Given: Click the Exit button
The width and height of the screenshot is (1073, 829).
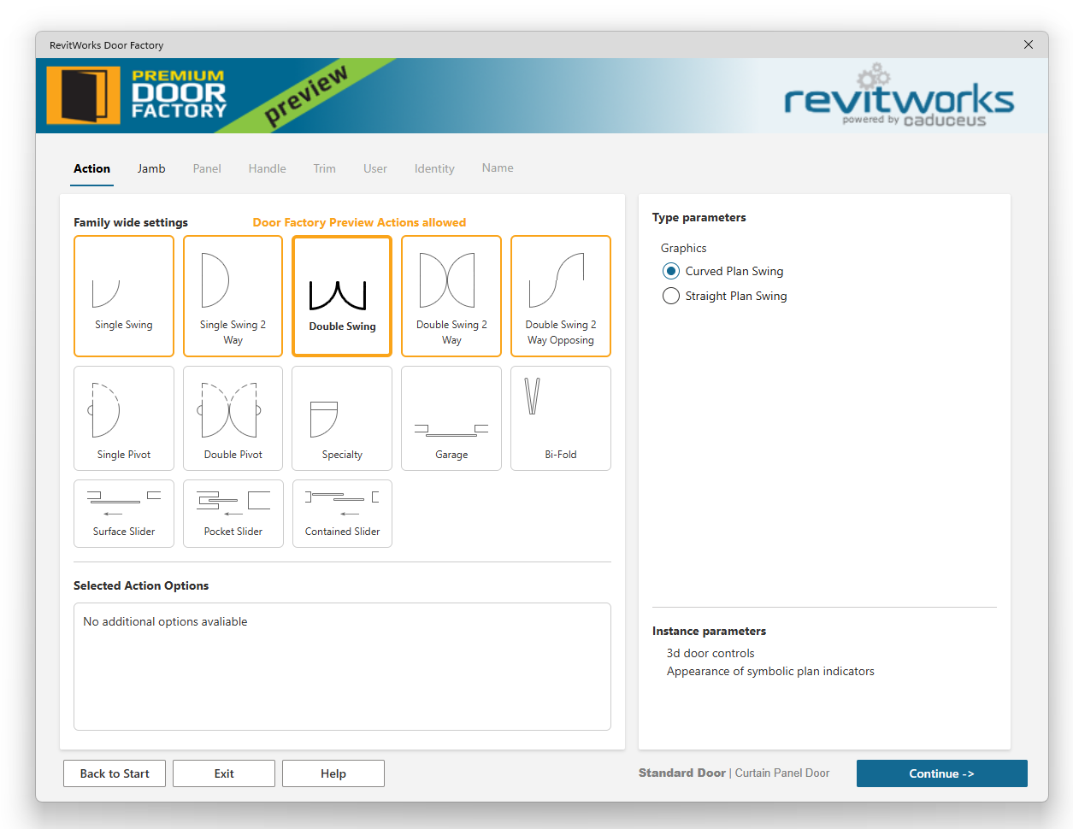Looking at the screenshot, I should point(224,773).
